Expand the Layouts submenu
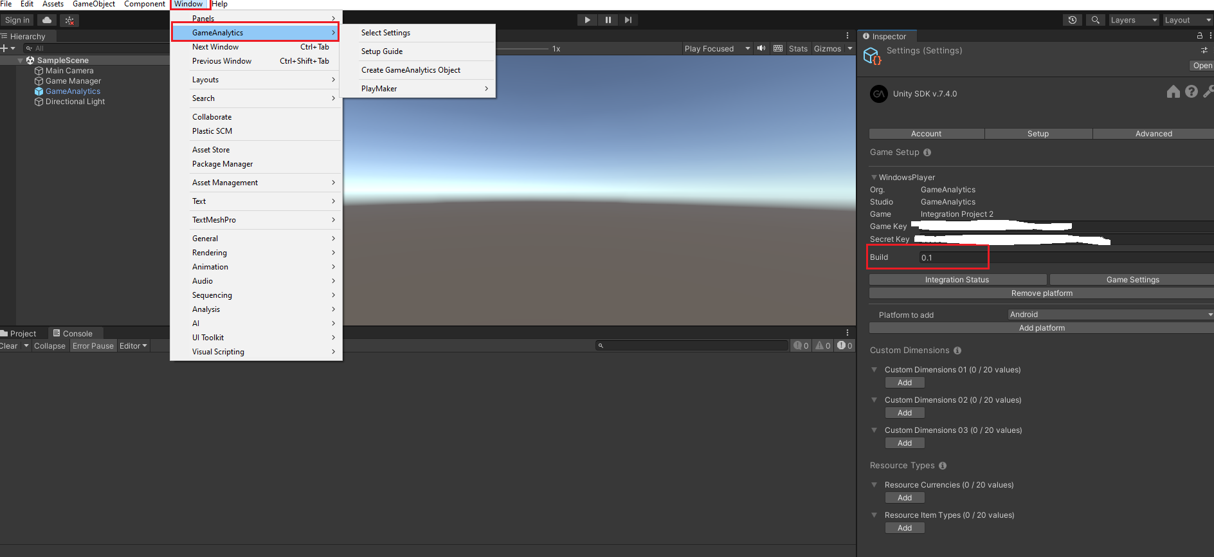Image resolution: width=1214 pixels, height=557 pixels. click(256, 80)
